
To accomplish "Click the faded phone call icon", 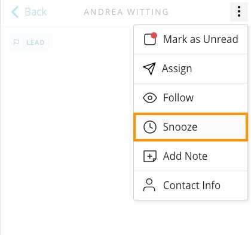I will (x=215, y=11).
